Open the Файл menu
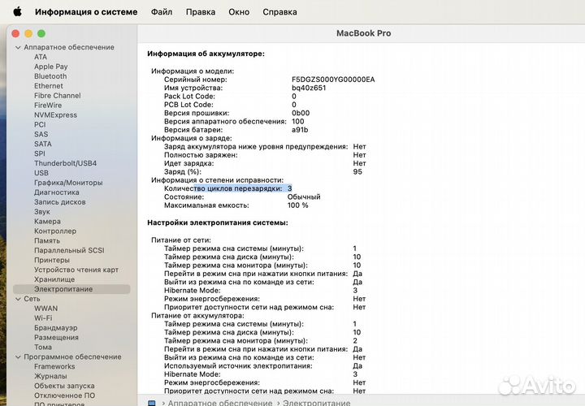This screenshot has height=406, width=585. [162, 12]
